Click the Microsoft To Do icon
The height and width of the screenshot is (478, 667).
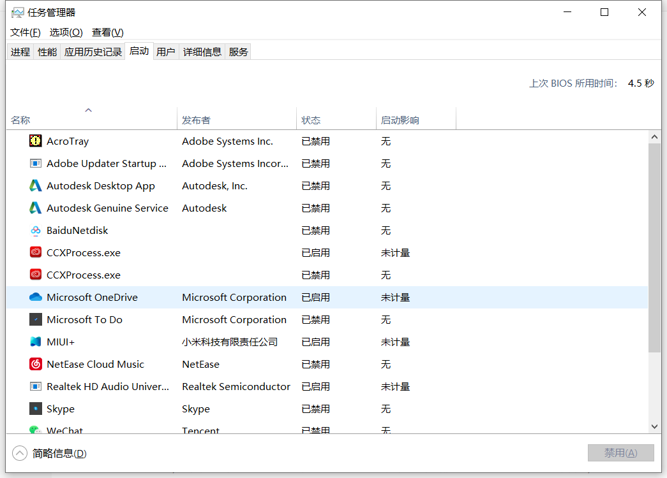click(x=35, y=319)
